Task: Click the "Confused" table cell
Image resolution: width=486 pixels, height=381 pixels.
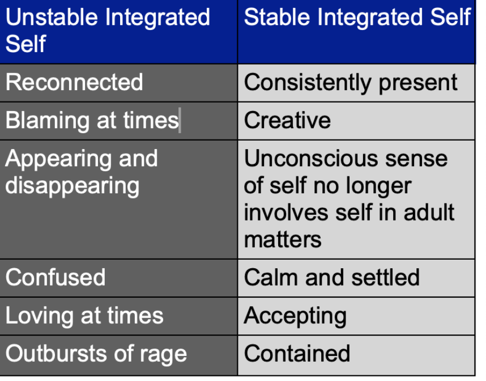Action: [x=118, y=278]
